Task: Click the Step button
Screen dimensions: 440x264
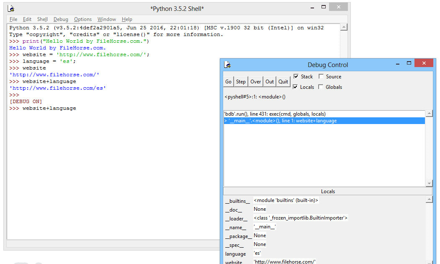Action: (241, 82)
